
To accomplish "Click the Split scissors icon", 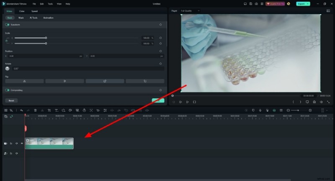I will pyautogui.click(x=42, y=110).
